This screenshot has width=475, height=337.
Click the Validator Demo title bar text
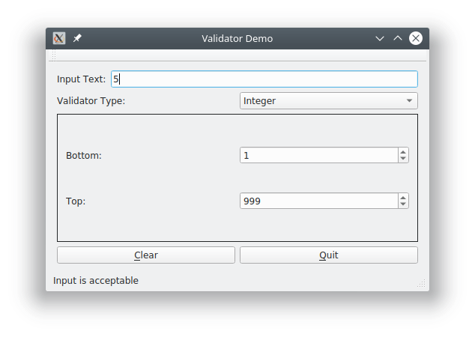237,38
